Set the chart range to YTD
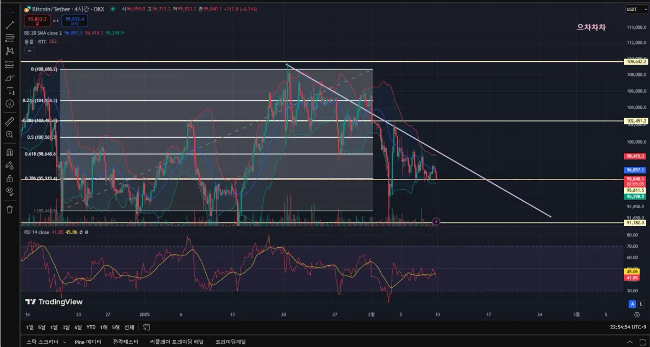650x347 pixels. click(91, 327)
